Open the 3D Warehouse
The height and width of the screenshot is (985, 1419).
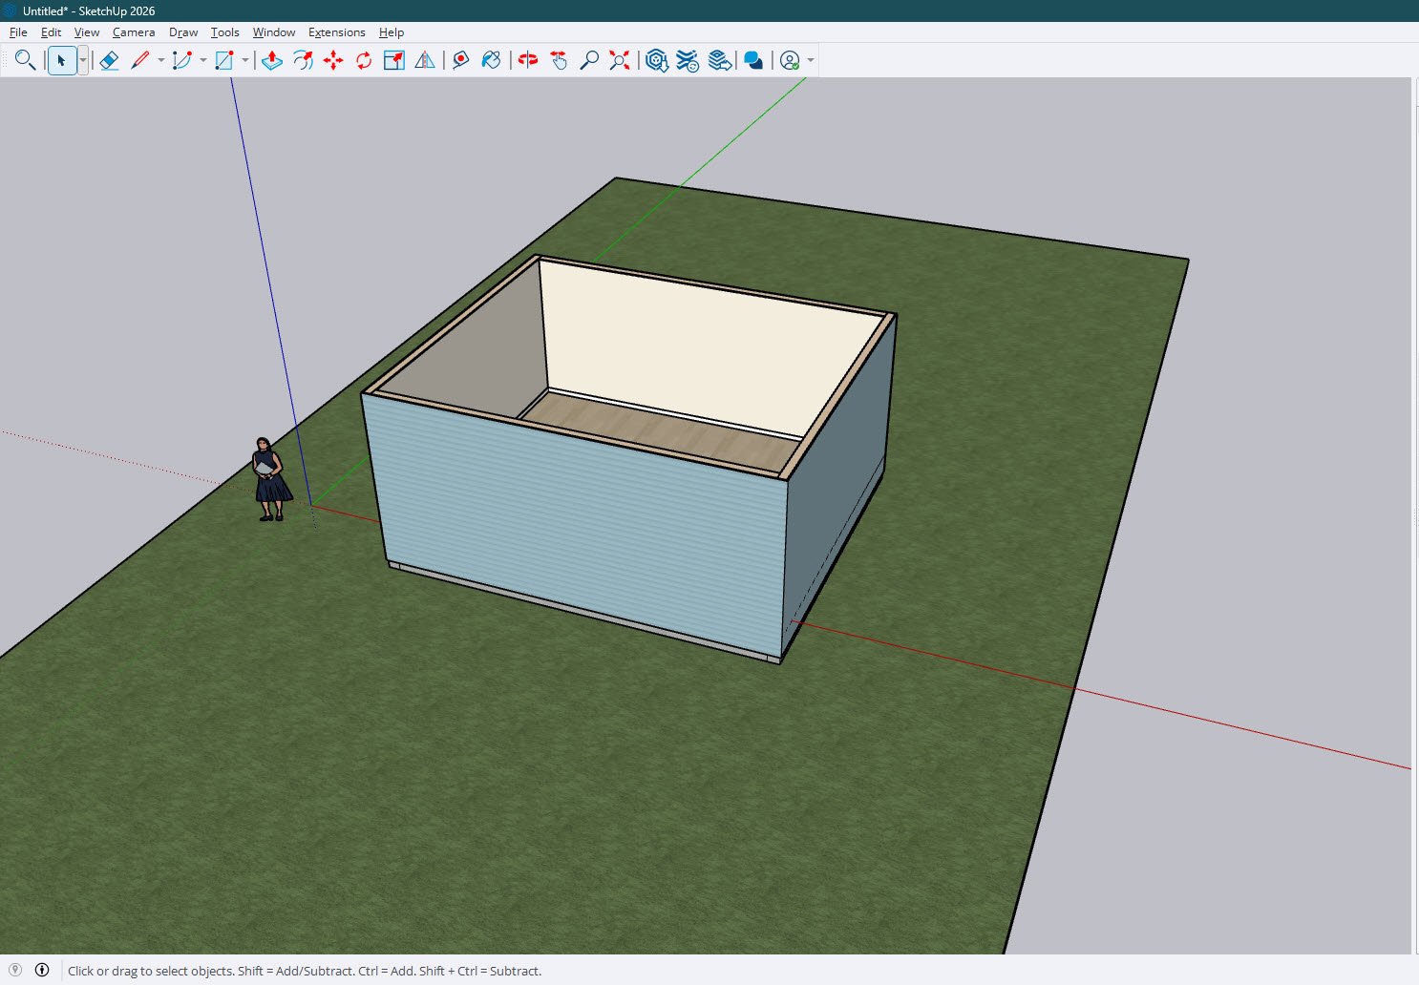pos(656,61)
